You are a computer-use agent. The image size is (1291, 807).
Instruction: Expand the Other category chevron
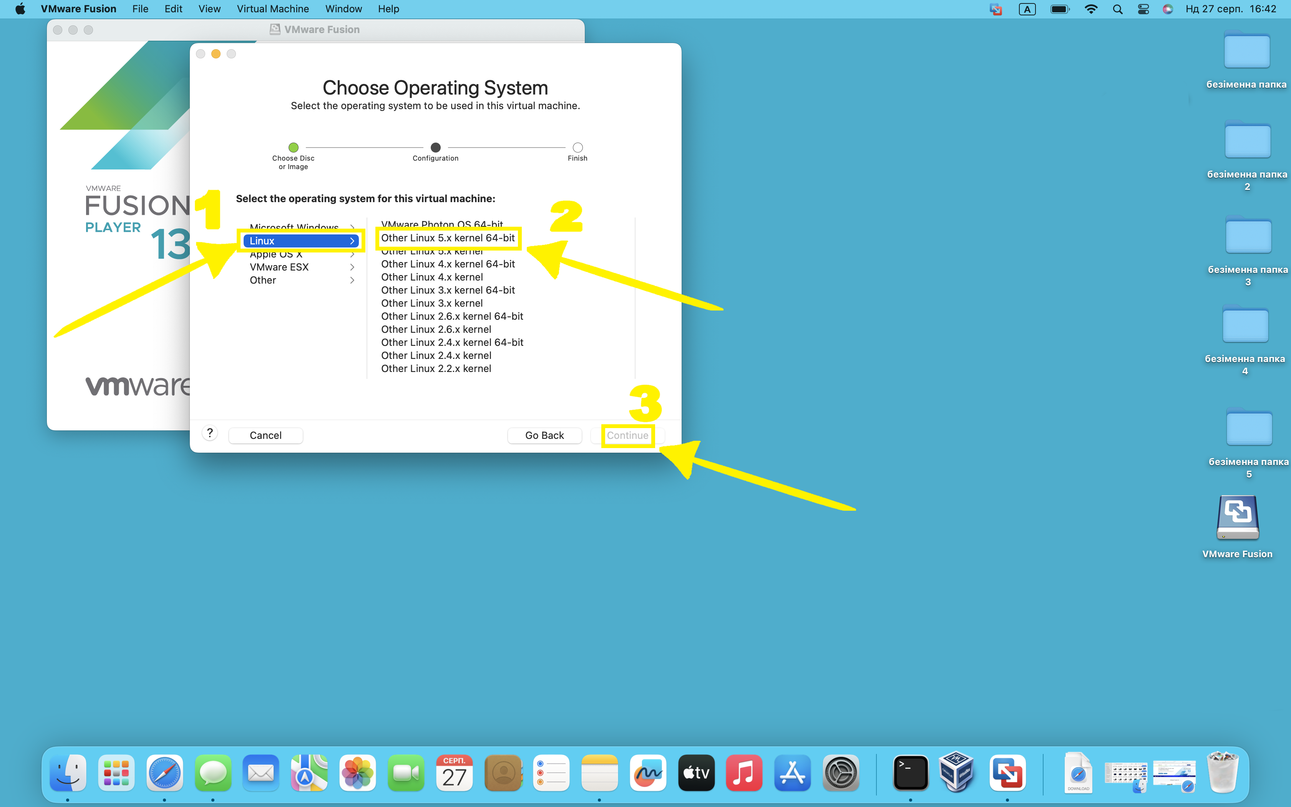point(352,280)
